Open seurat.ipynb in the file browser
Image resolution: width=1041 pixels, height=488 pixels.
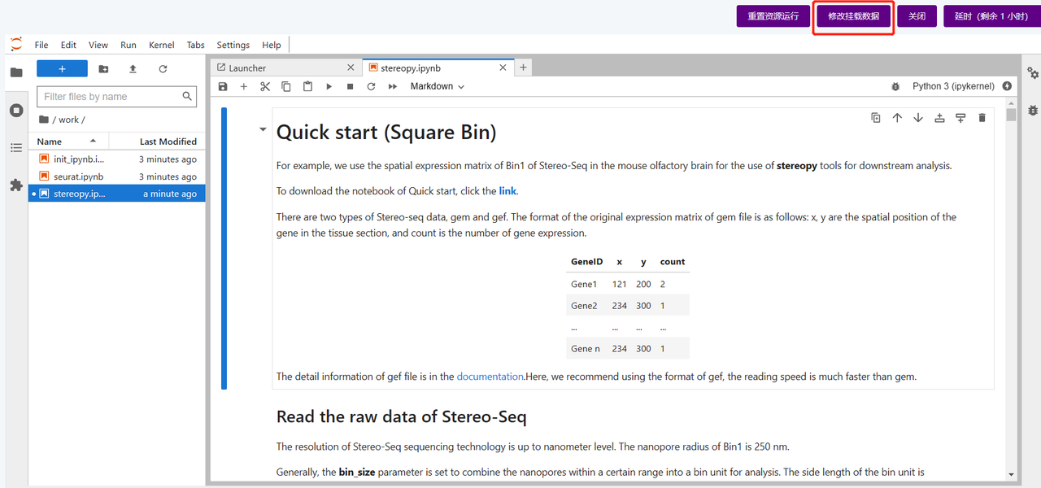point(78,176)
